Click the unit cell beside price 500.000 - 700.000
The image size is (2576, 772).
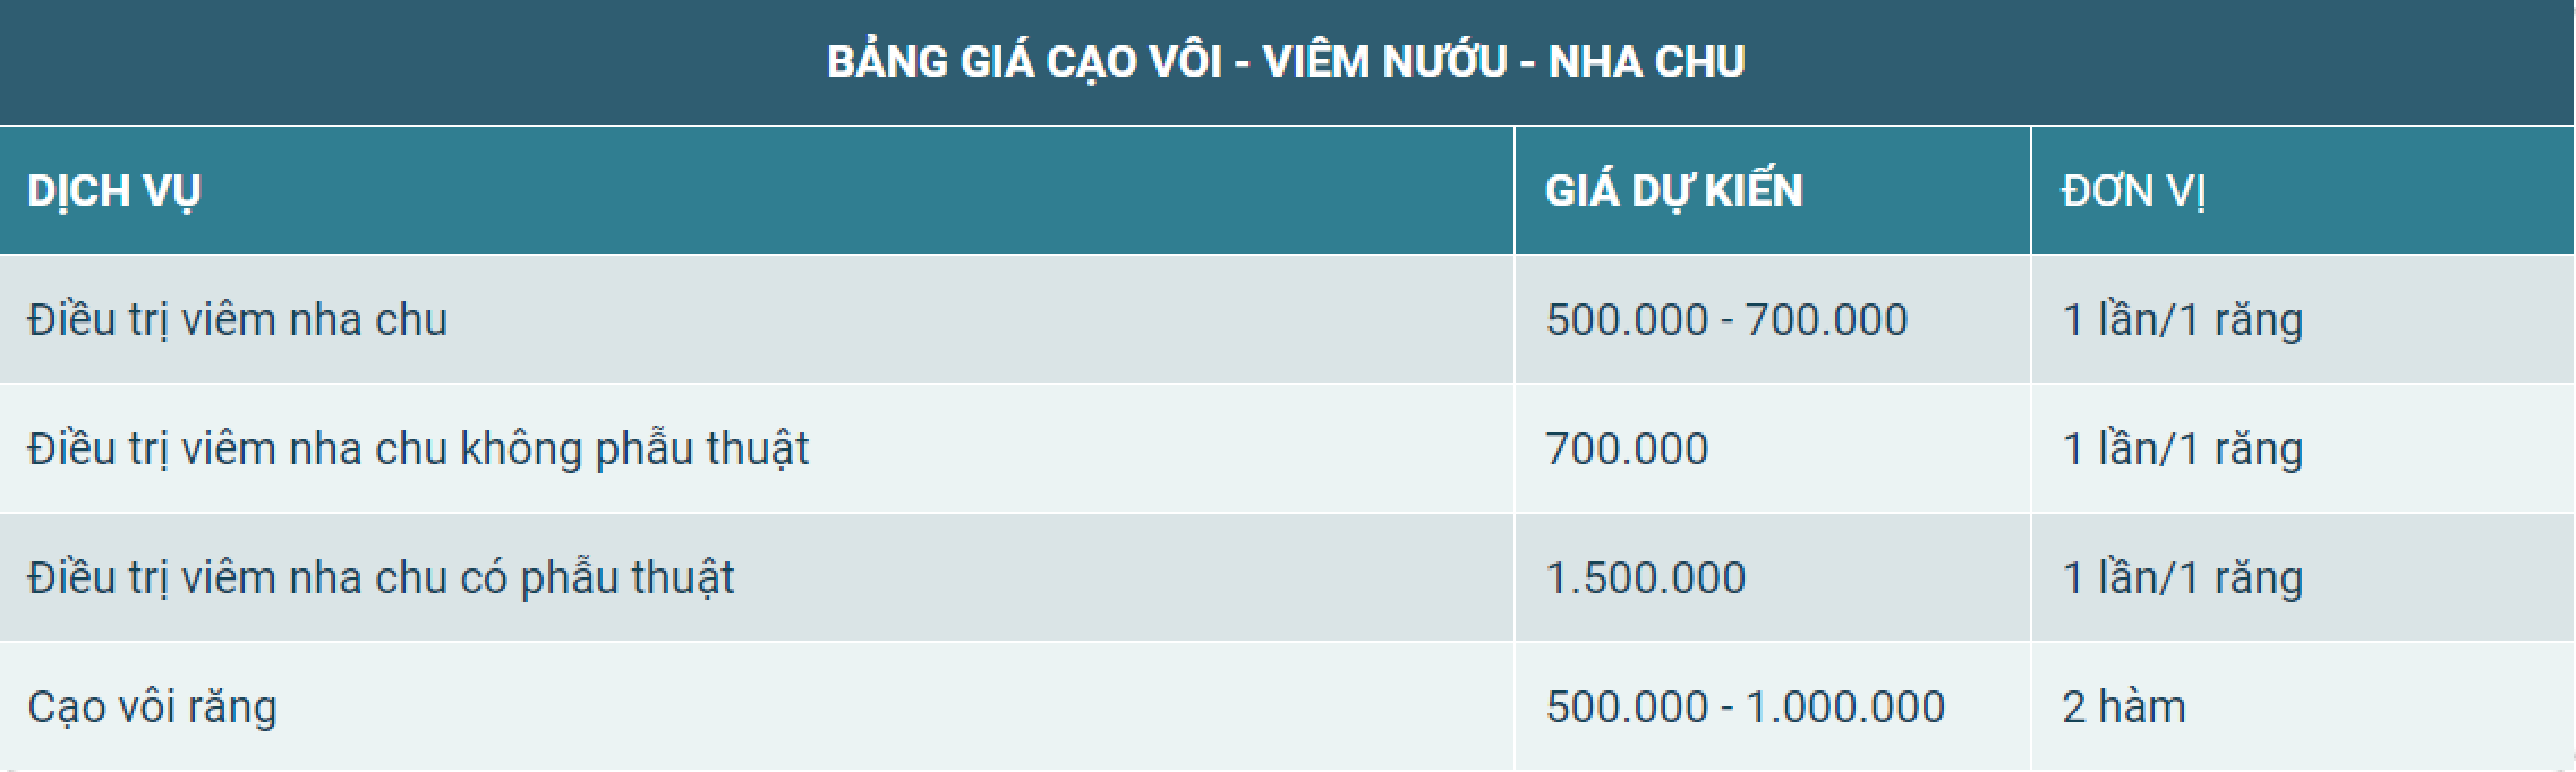2182,320
